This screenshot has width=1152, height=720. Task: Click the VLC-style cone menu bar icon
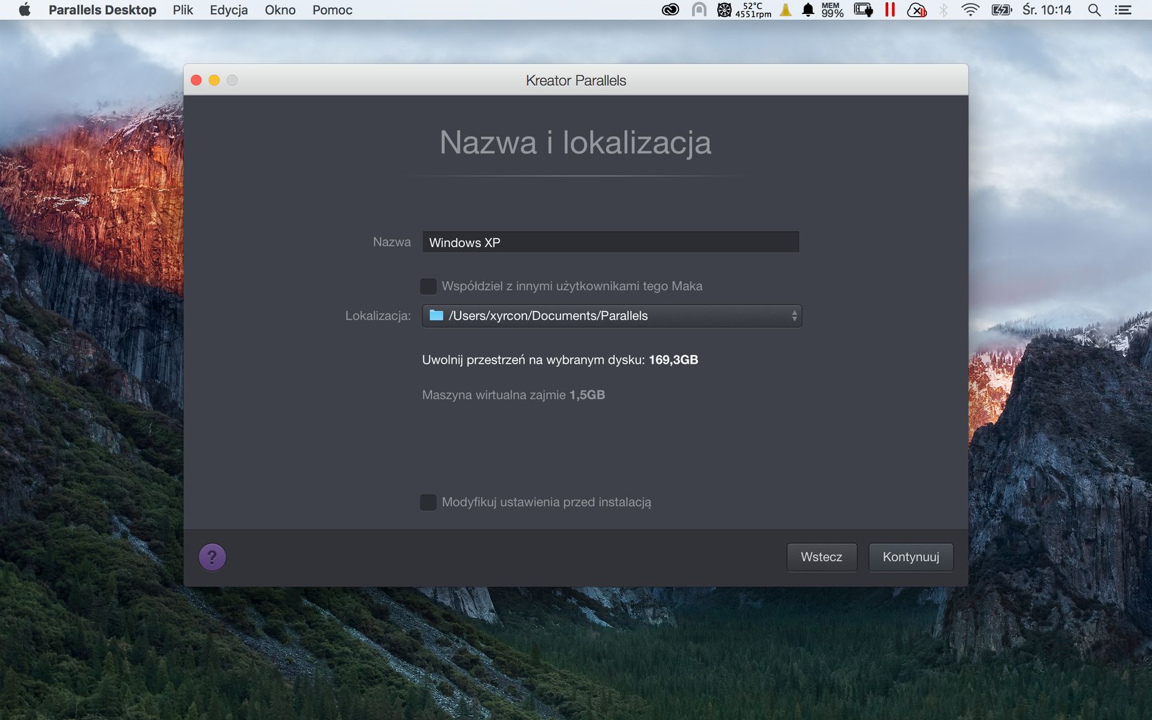pyautogui.click(x=786, y=9)
